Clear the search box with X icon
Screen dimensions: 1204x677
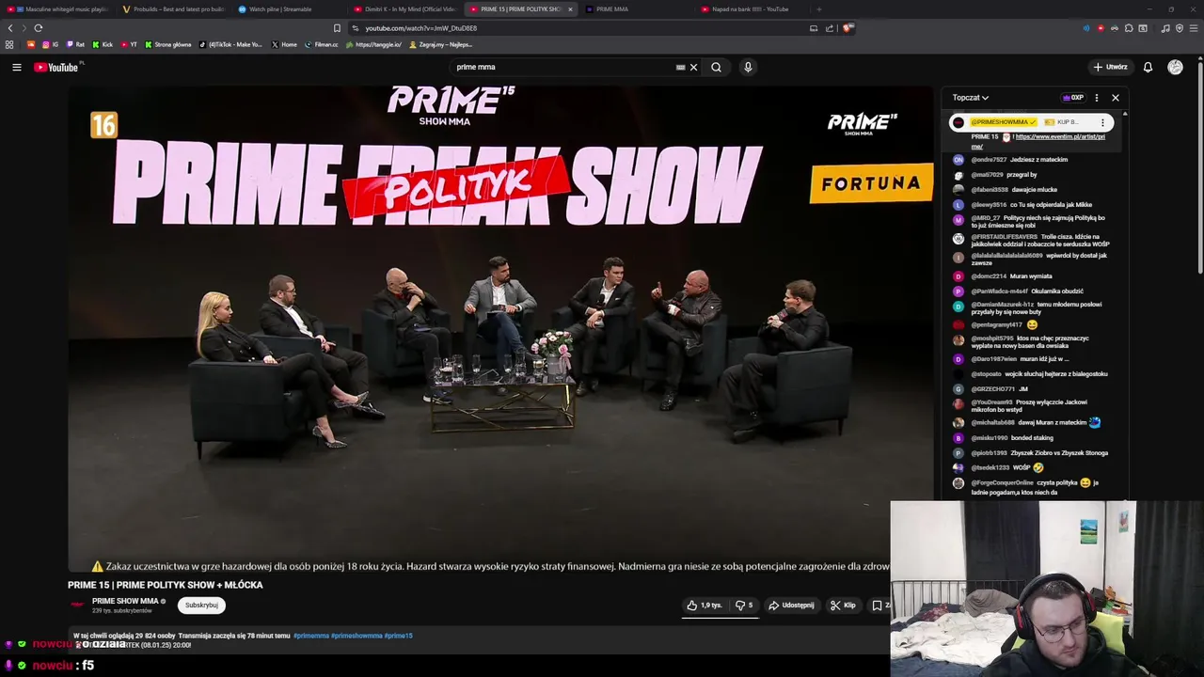coord(694,67)
